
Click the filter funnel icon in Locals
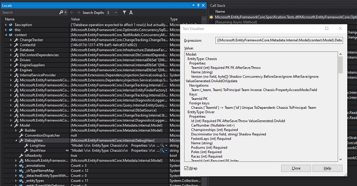point(124,13)
